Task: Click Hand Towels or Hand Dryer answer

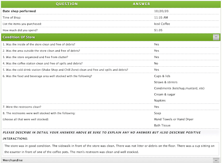Action: [x=174, y=119]
